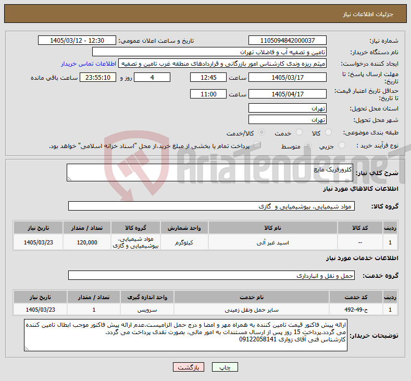
Task: Click the شماره نیاز number field
Action: coord(287,40)
